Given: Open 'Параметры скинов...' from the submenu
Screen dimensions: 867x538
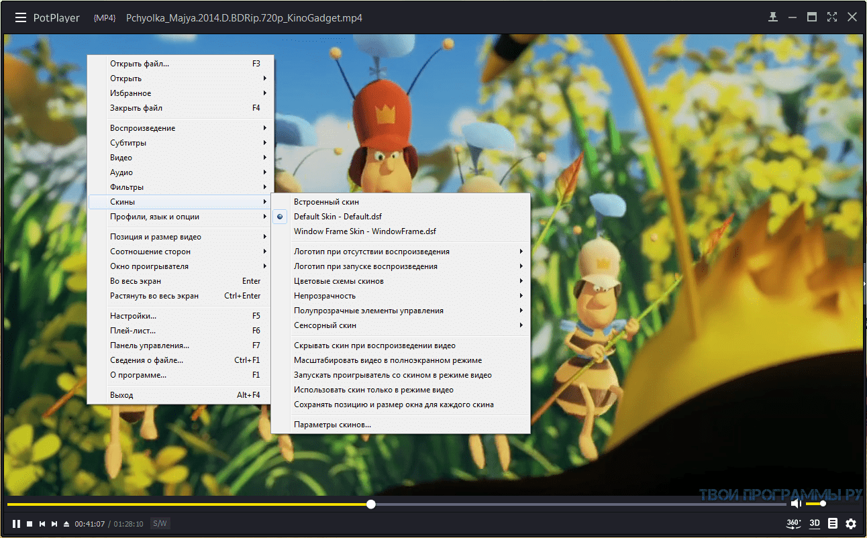Looking at the screenshot, I should [x=332, y=425].
